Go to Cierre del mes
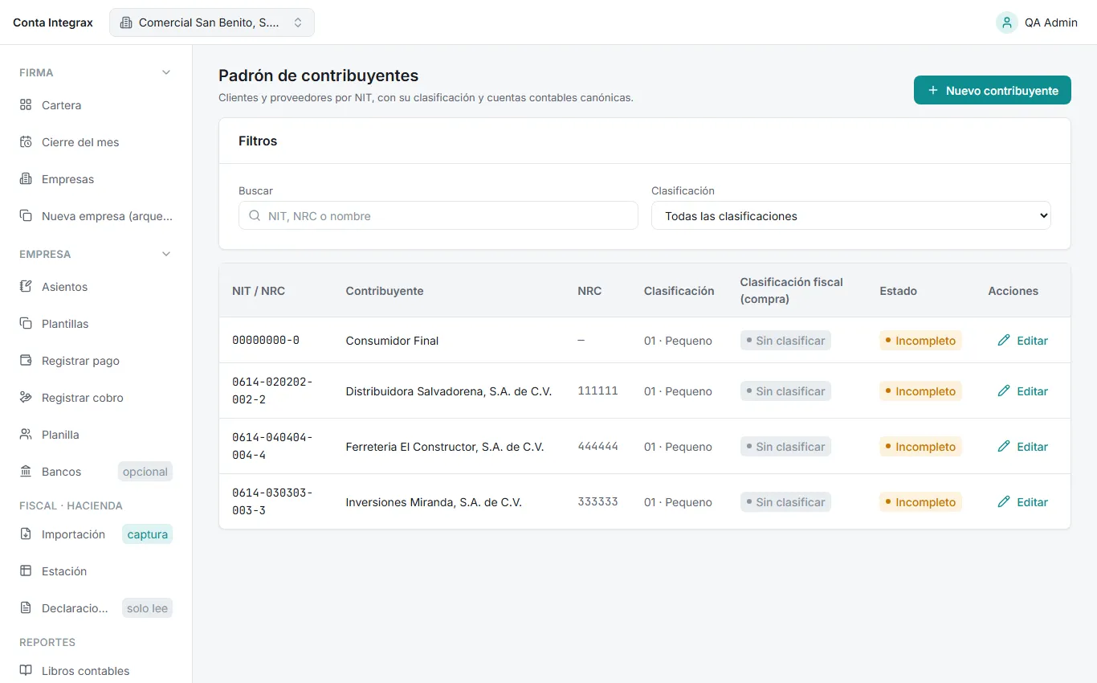The width and height of the screenshot is (1097, 683). tap(96, 142)
